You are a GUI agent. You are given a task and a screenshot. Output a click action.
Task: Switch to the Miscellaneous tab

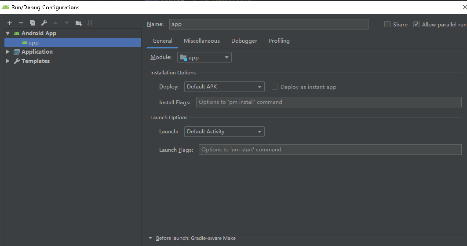[x=202, y=41]
